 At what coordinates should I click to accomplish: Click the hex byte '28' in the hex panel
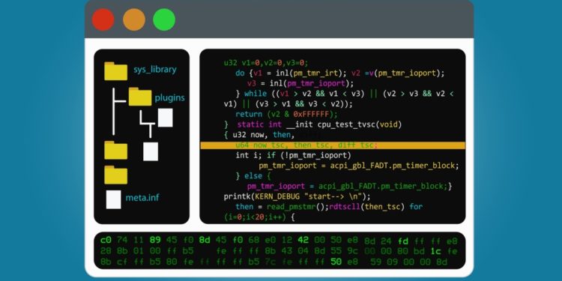tap(106, 250)
